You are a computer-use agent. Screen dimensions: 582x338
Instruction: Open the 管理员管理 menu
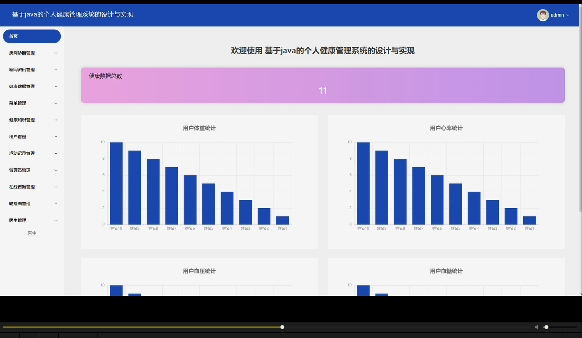pyautogui.click(x=32, y=170)
